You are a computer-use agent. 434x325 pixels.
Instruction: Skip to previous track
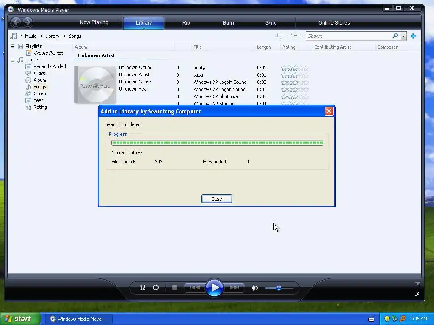[x=195, y=288]
